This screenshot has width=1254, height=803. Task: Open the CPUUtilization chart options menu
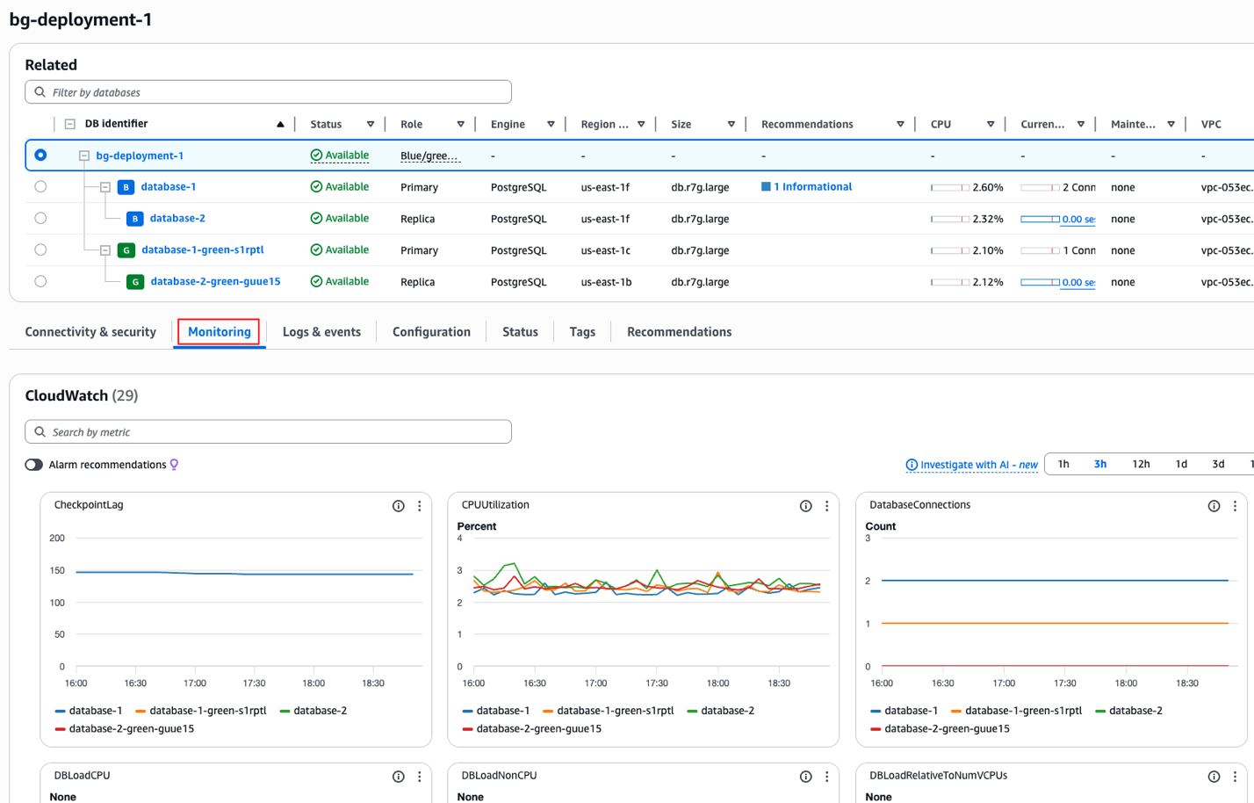coord(826,506)
